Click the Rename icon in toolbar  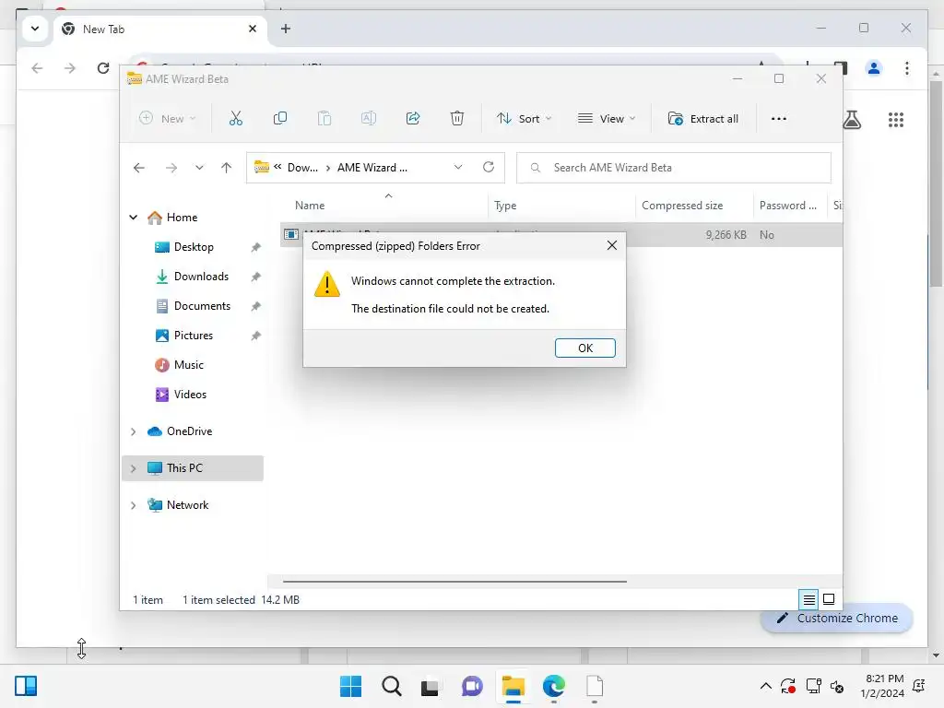369,119
